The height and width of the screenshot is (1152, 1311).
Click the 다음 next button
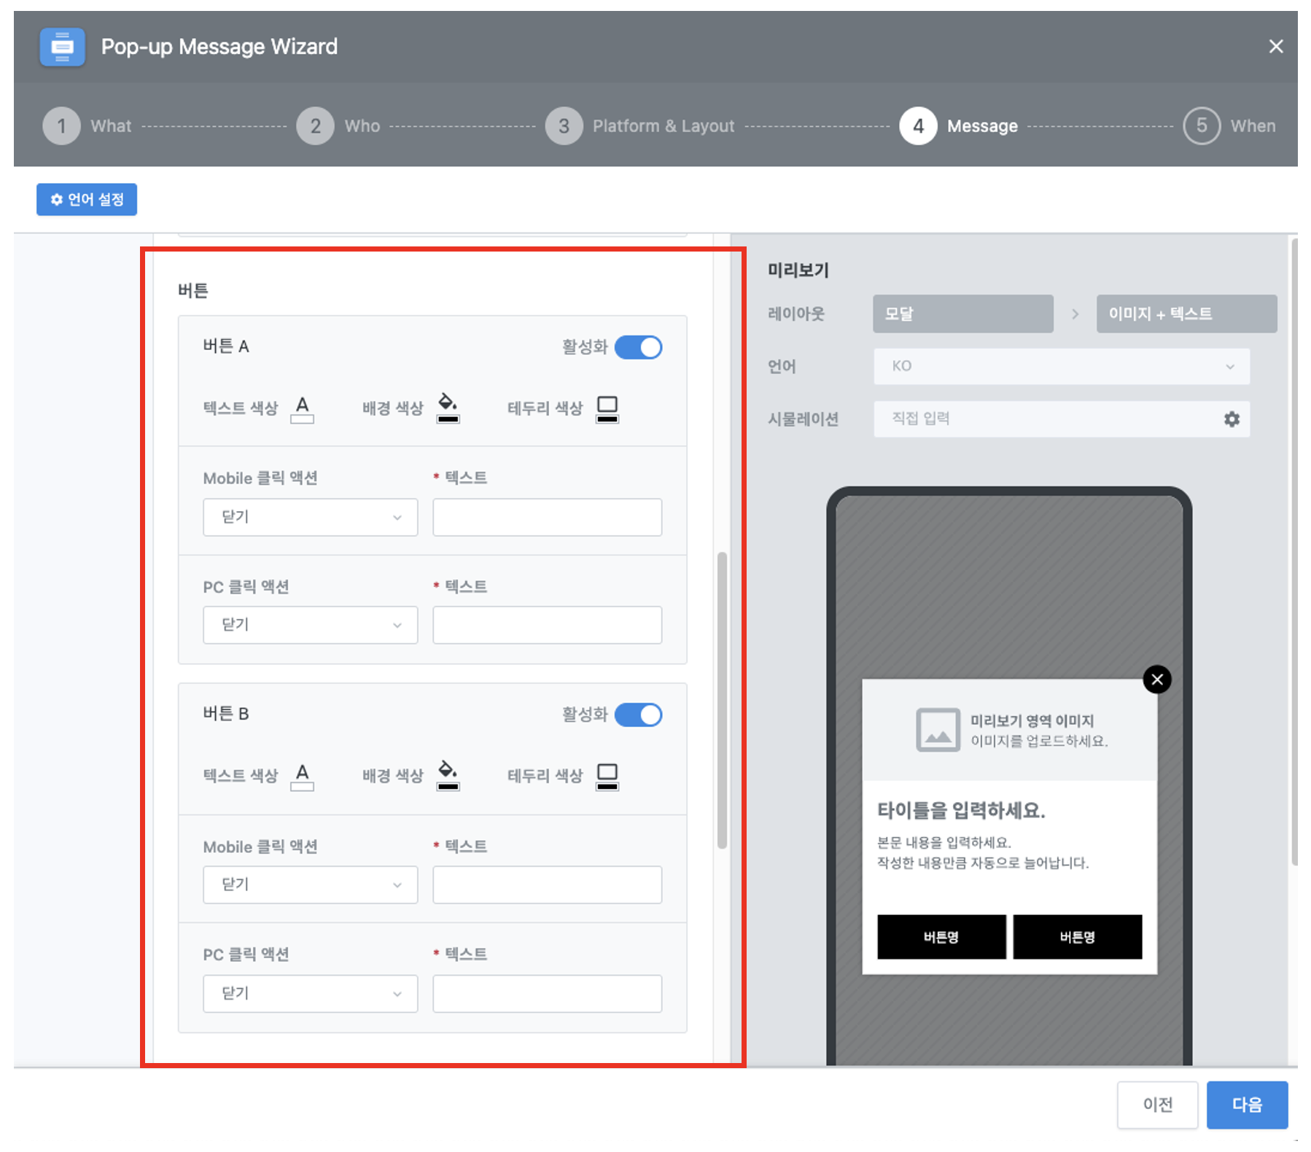1247,1105
